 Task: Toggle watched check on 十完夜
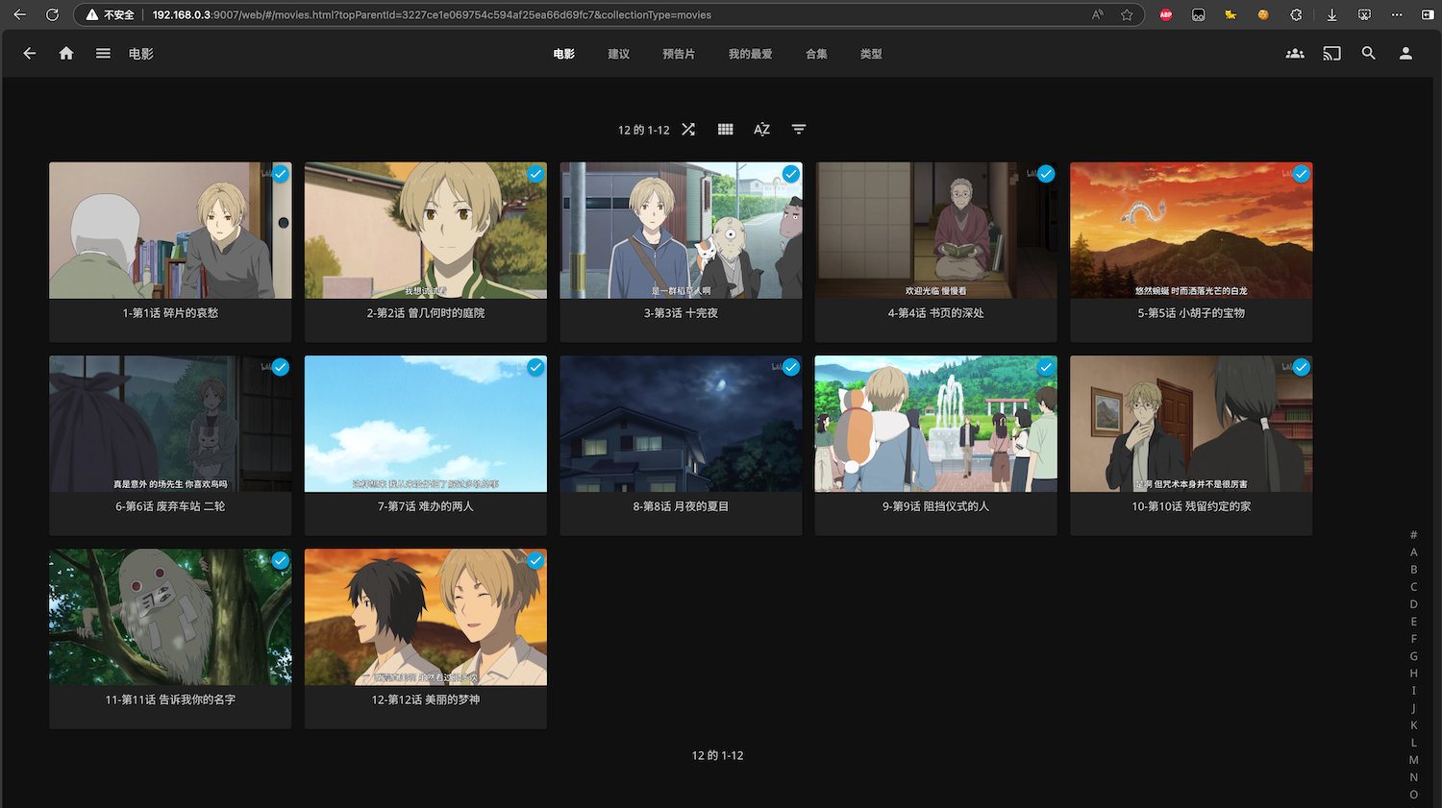(x=791, y=174)
